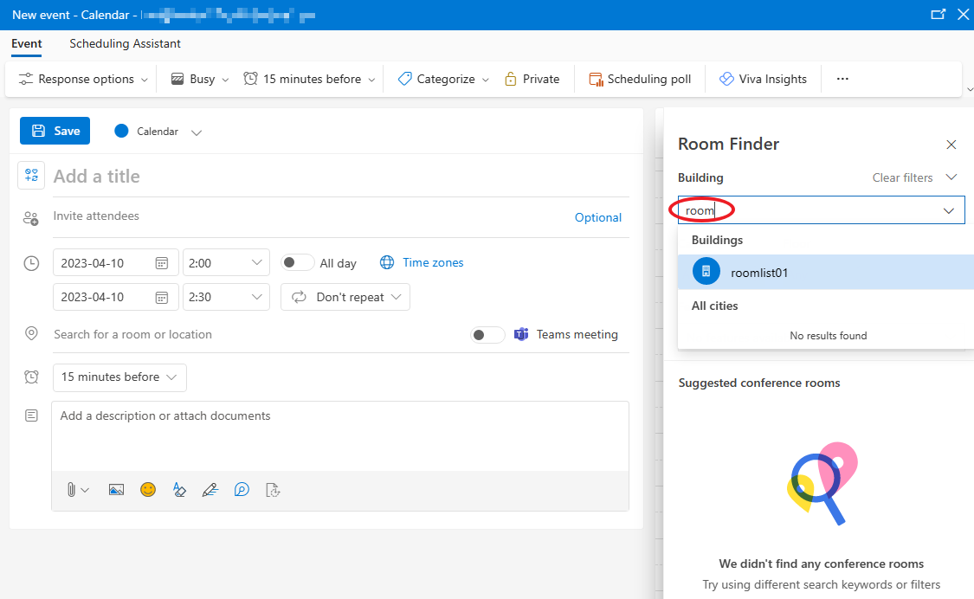Switch to the Scheduling Assistant tab
The height and width of the screenshot is (599, 974).
click(125, 43)
